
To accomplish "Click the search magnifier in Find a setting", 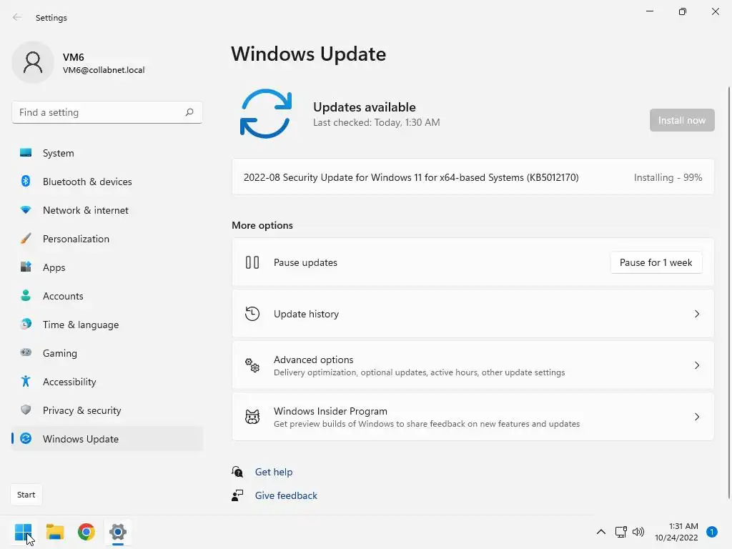I will 189,112.
